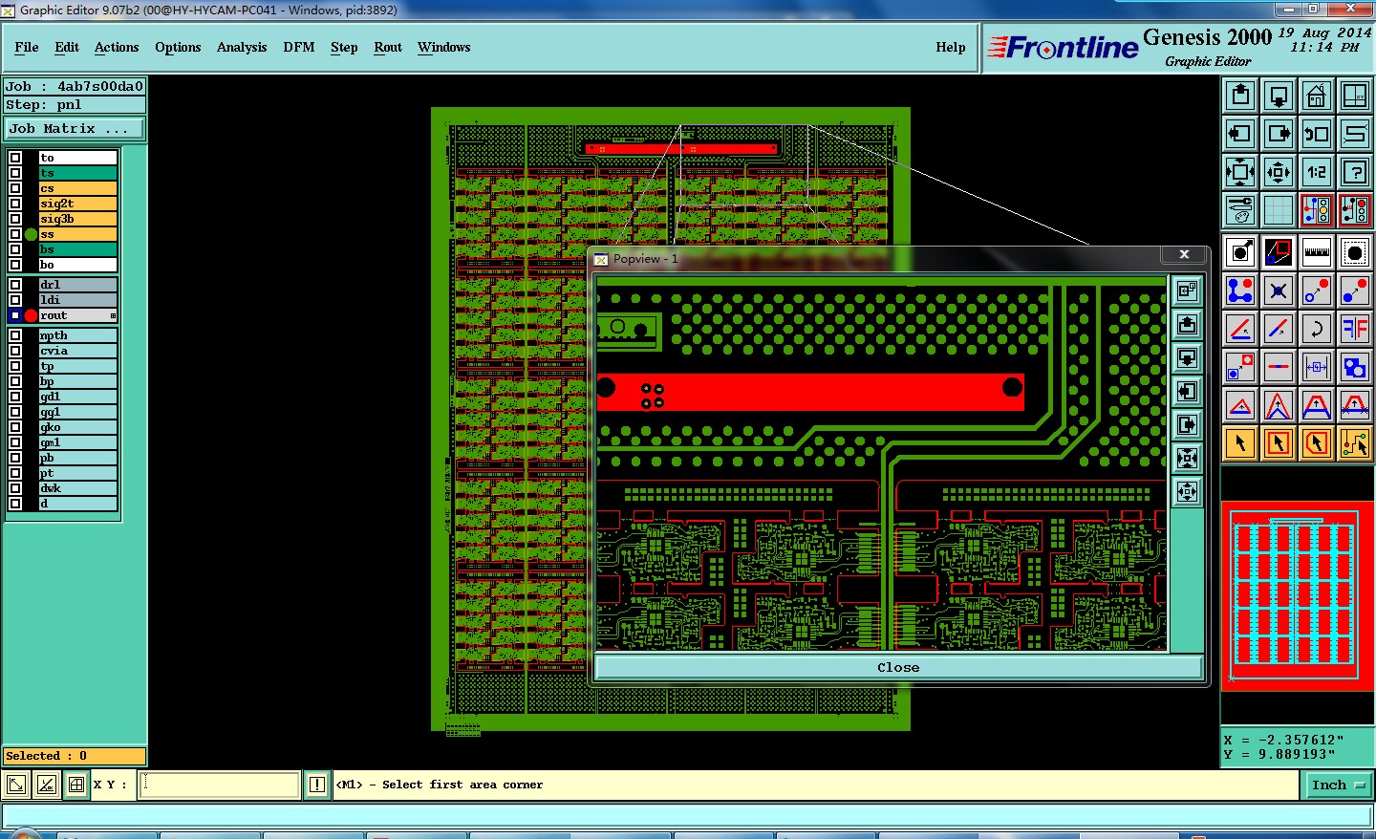Select the net selection arrow tool
This screenshot has width=1376, height=839.
tap(1355, 443)
